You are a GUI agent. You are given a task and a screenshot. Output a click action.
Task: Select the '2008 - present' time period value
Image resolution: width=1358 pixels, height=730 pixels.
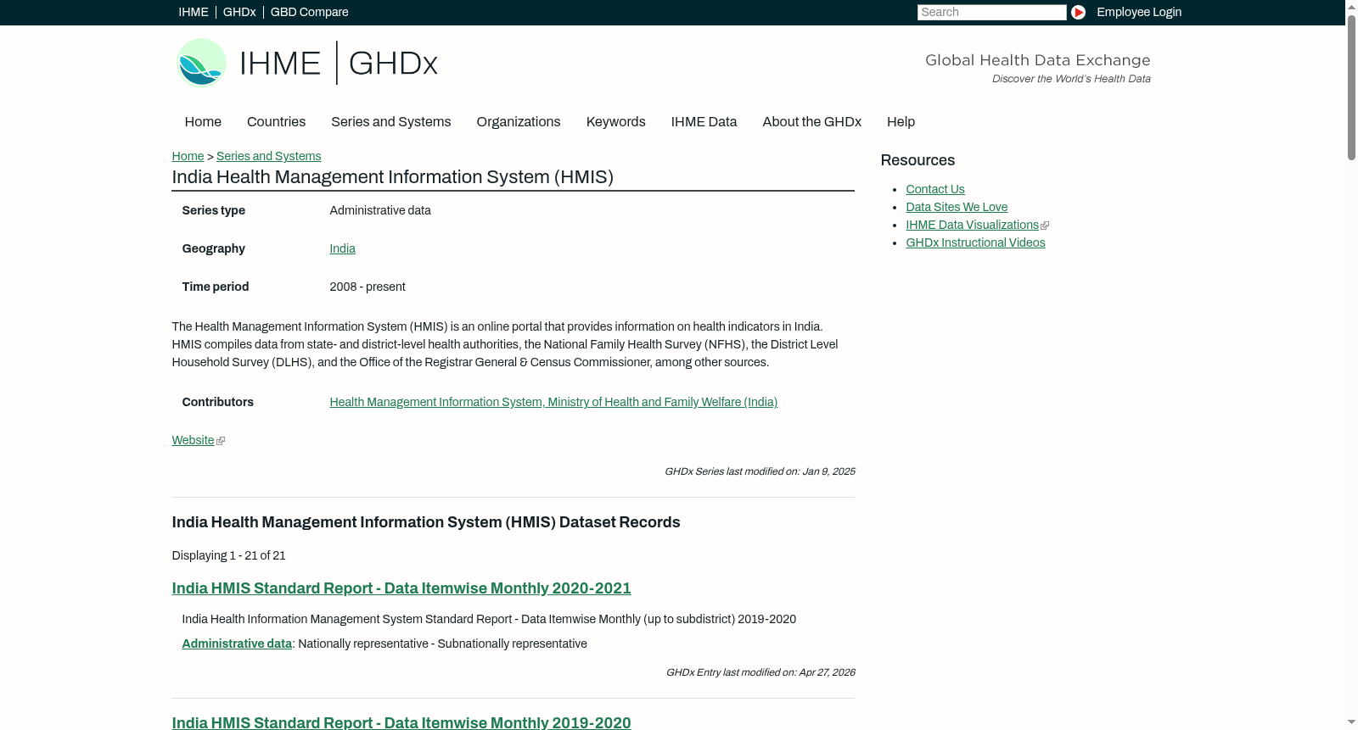[368, 287]
